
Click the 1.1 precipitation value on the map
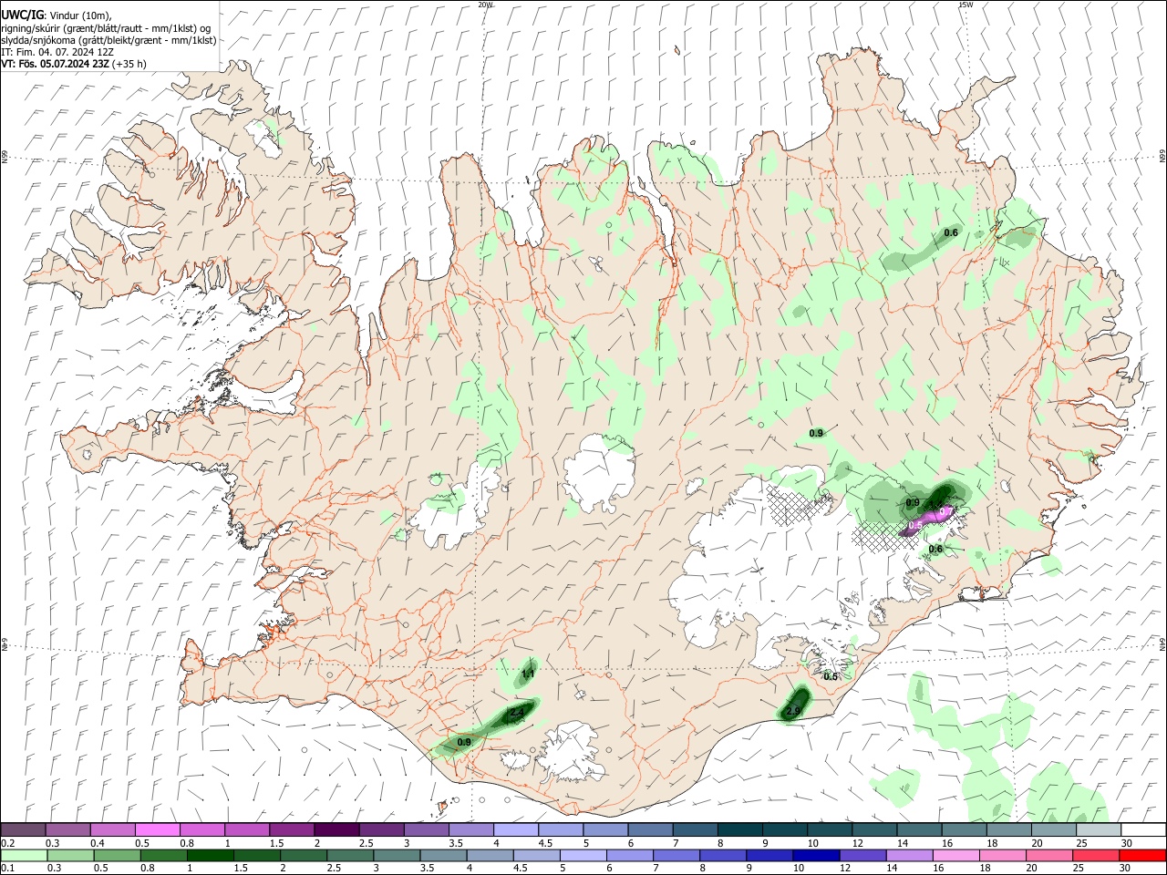pos(528,674)
